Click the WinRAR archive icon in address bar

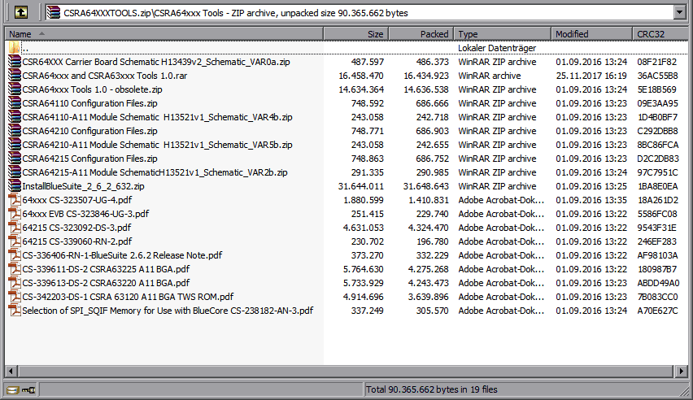click(x=54, y=12)
